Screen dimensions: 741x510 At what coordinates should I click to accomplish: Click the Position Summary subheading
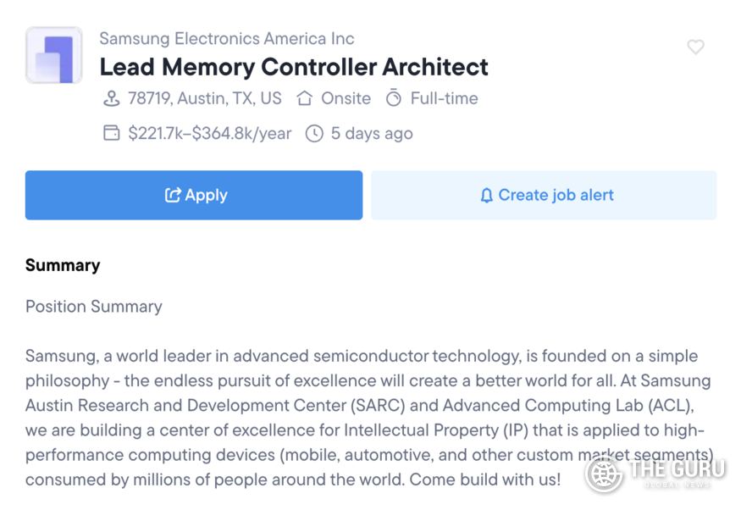click(x=94, y=306)
